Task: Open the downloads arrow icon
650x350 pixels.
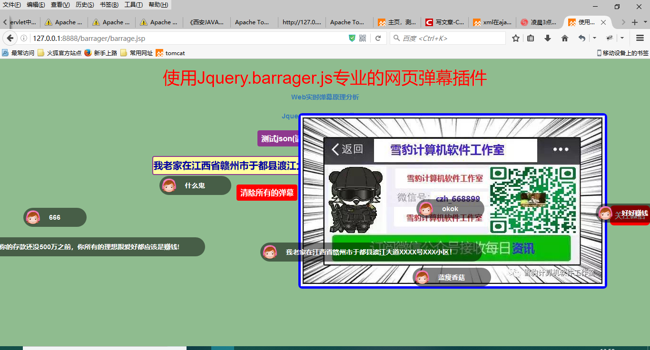Action: (548, 38)
